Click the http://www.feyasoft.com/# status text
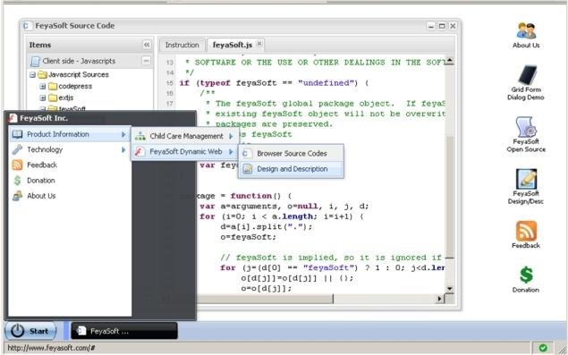 51,348
